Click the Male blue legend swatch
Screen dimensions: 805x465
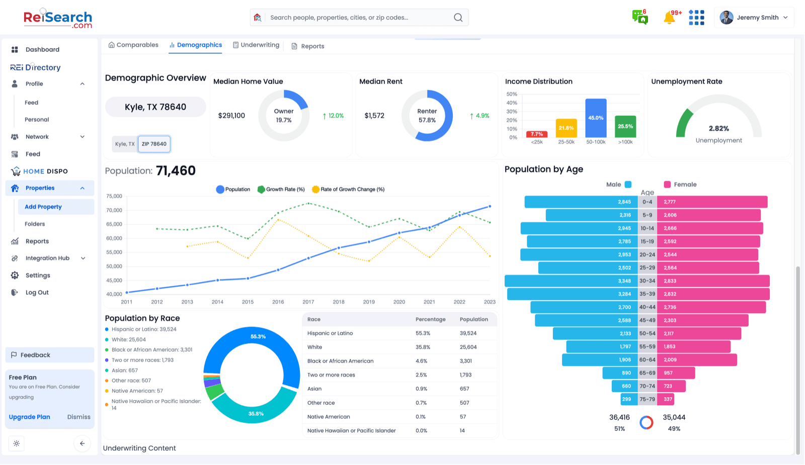coord(628,185)
